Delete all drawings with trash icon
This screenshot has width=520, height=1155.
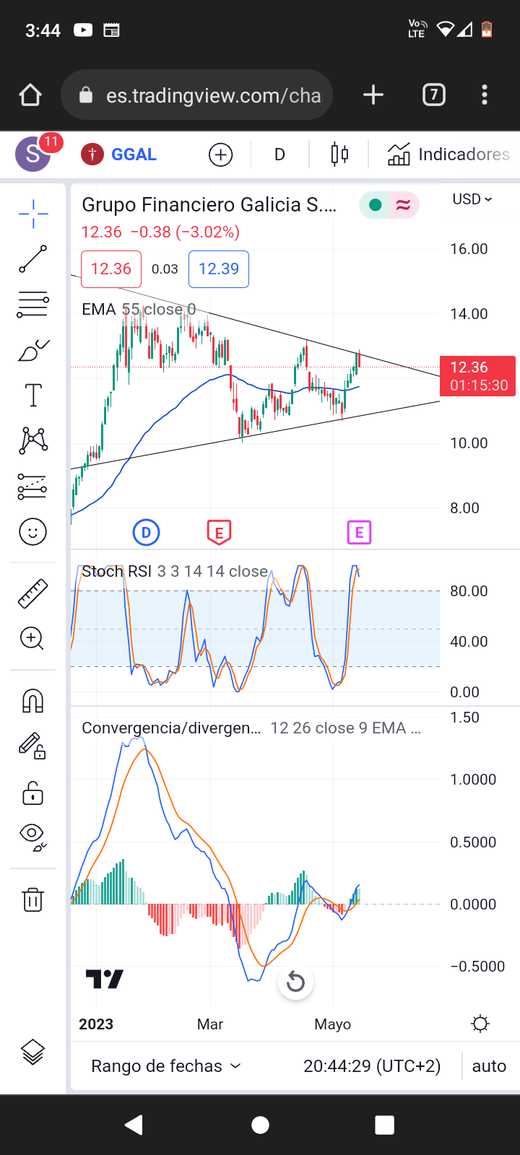pos(33,899)
